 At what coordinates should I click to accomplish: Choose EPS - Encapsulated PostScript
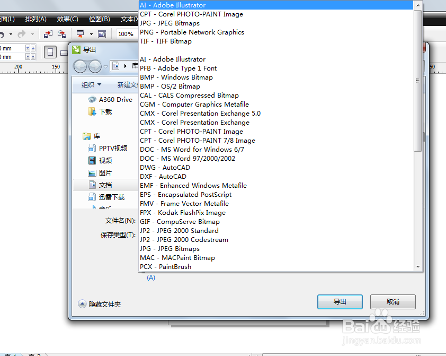(x=275, y=195)
